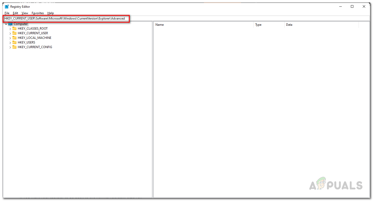Select the Computer label in the tree
The width and height of the screenshot is (373, 201).
[x=21, y=24]
